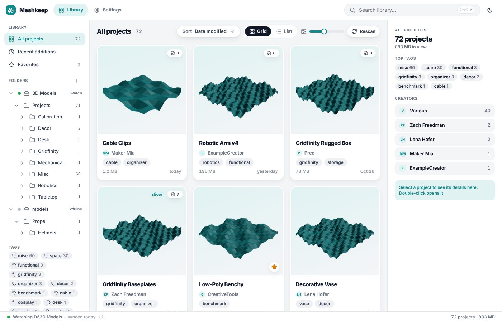Click the Decor folder icon
Screen dimensions: 502x322
32,128
